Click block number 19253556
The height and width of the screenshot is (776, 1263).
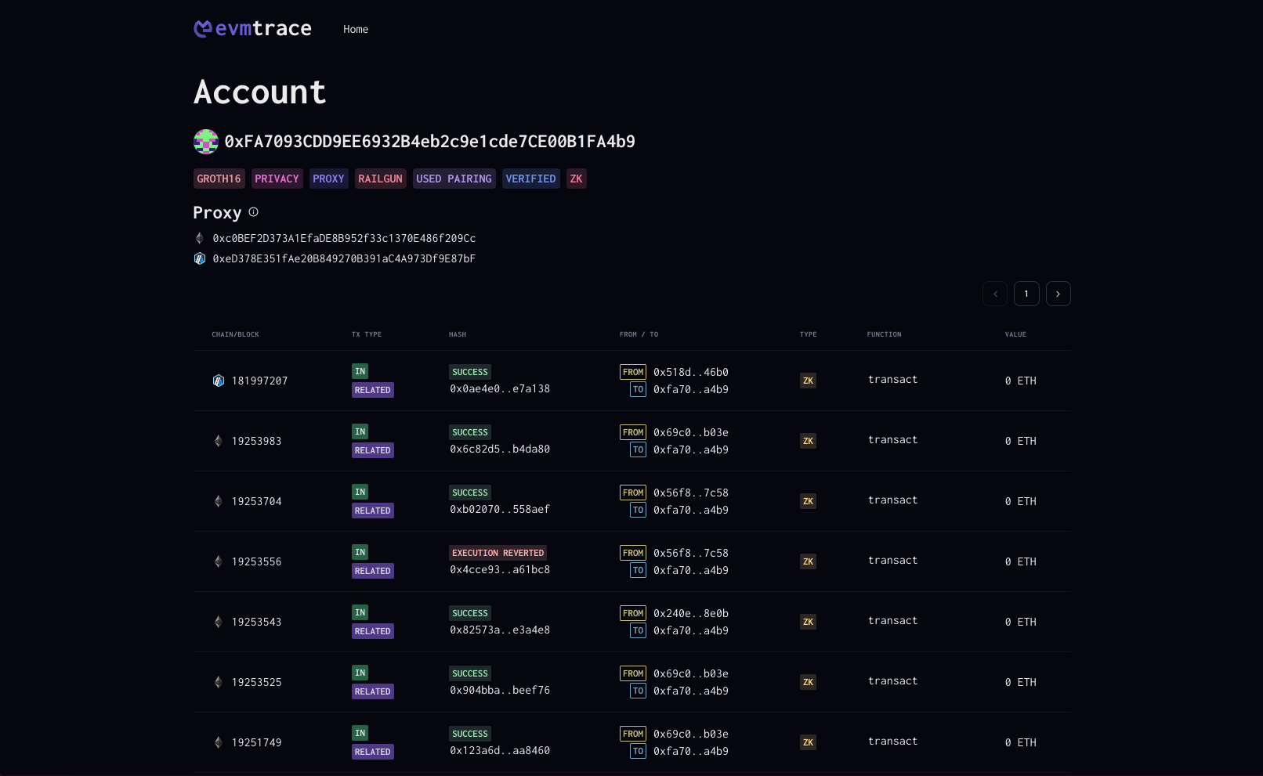pyautogui.click(x=257, y=561)
